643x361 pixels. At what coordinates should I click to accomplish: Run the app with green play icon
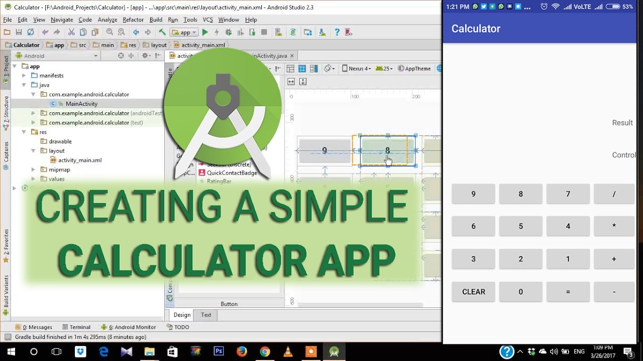pyautogui.click(x=205, y=32)
